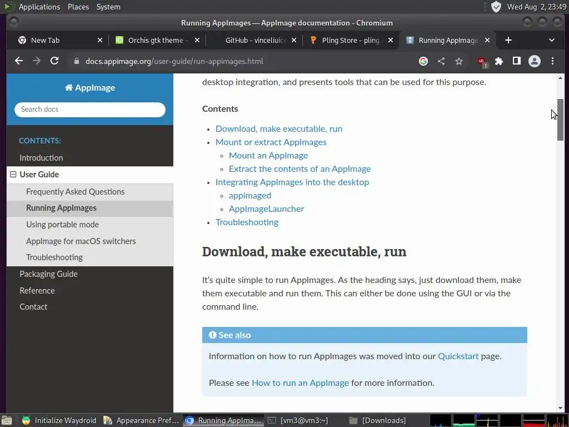Image resolution: width=569 pixels, height=427 pixels.
Task: Open Troubleshooting in the sidebar
Action: coord(54,257)
